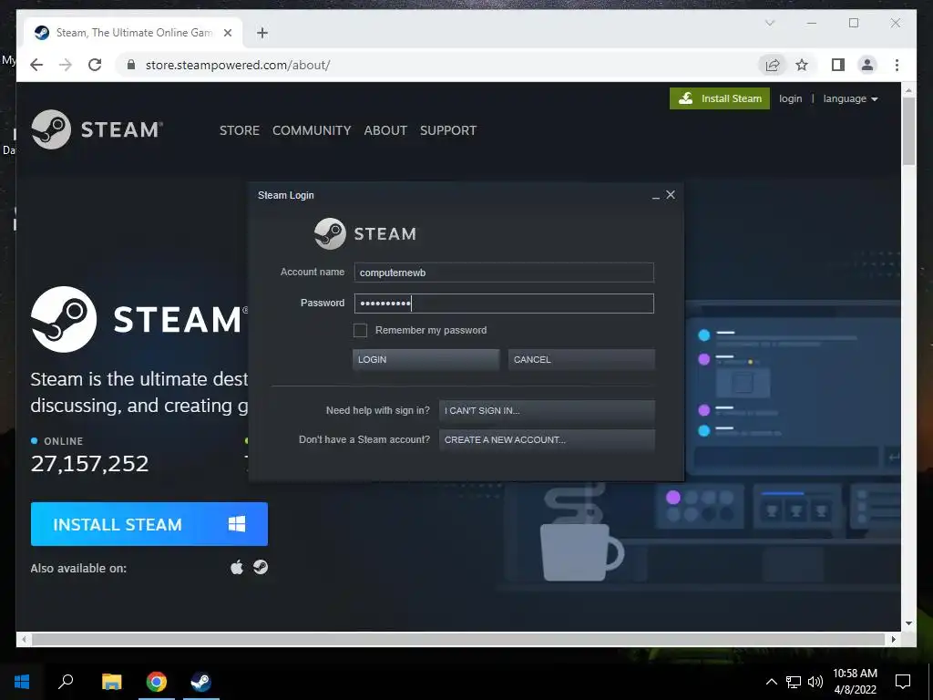933x700 pixels.
Task: Click the network tray icon
Action: tap(794, 682)
